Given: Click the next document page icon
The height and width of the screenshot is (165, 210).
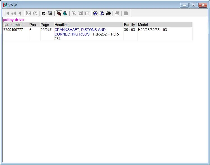Looking at the screenshot, I should coord(35,13).
